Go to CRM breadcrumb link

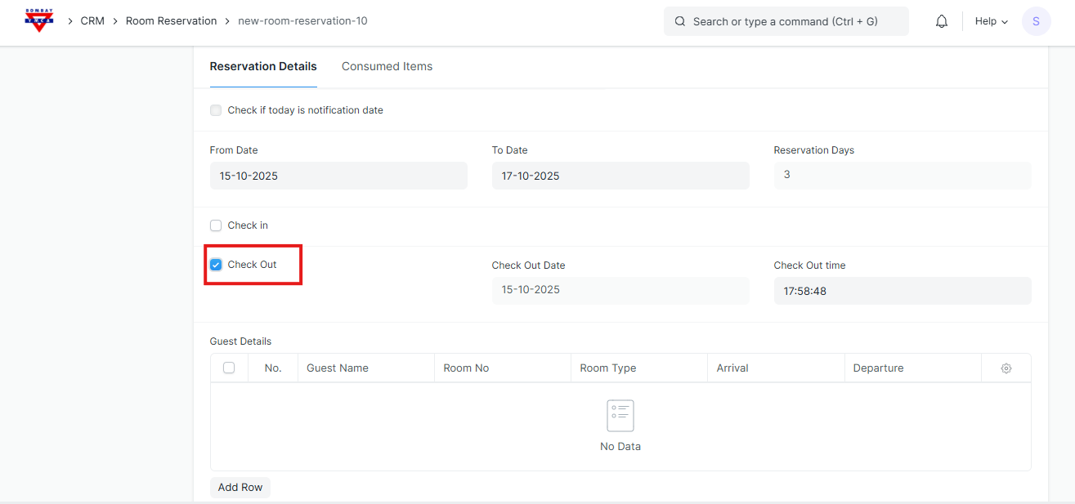92,21
